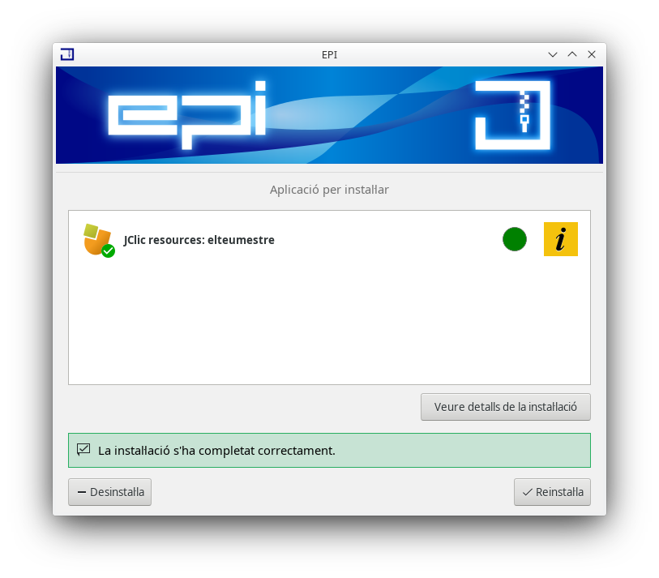Click the EPI title bar text
Image resolution: width=659 pixels, height=578 pixels.
329,54
